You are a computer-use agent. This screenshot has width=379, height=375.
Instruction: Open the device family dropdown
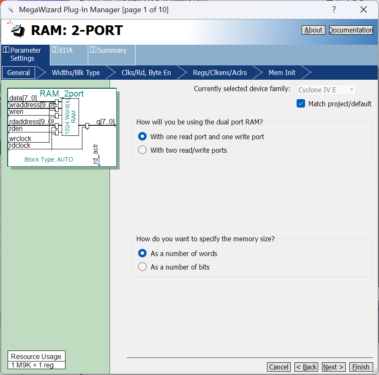(326, 90)
